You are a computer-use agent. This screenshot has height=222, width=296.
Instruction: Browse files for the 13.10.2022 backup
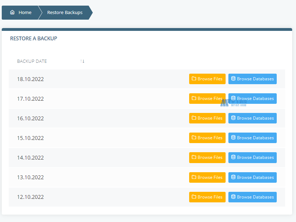207,177
